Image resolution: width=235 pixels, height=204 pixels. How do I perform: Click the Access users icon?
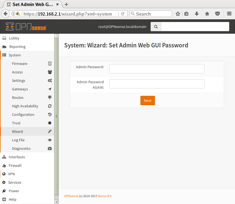tap(50, 72)
